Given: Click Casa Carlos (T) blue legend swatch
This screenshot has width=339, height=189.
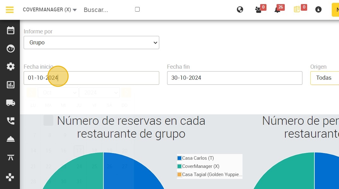Looking at the screenshot, I should [179, 158].
